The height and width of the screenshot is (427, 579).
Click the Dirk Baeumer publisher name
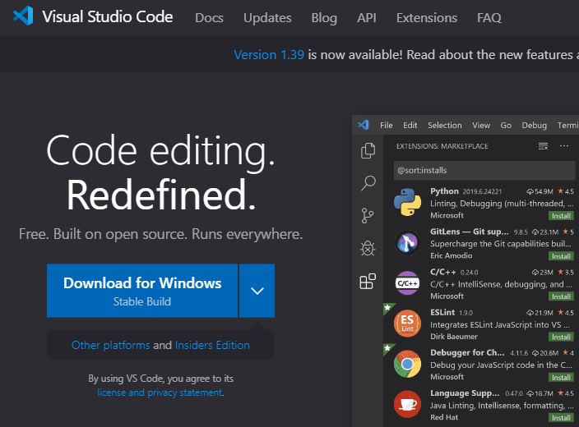(x=454, y=337)
